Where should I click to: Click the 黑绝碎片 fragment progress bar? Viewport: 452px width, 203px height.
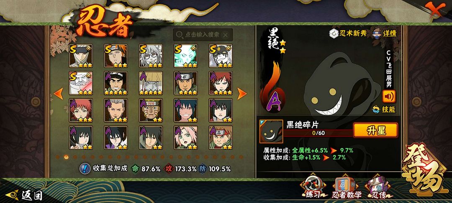(x=318, y=133)
